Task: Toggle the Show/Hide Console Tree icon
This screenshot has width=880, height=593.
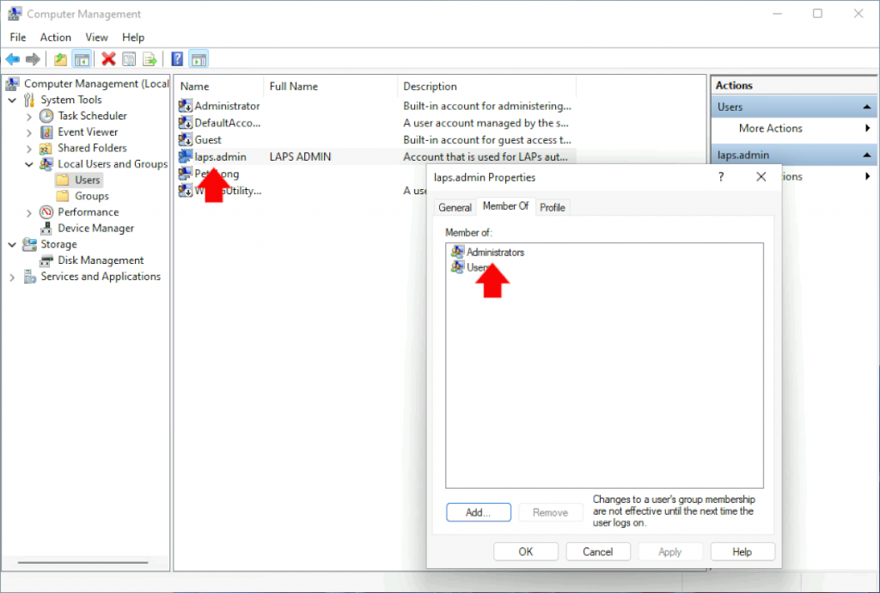Action: click(x=80, y=58)
